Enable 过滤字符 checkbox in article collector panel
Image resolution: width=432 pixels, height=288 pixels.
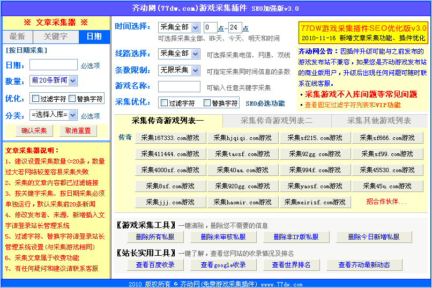point(36,99)
